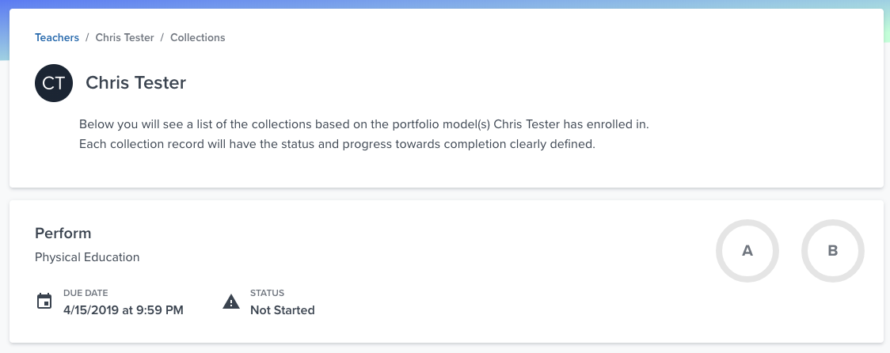890x353 pixels.
Task: Click the STATUS label
Action: 267,293
